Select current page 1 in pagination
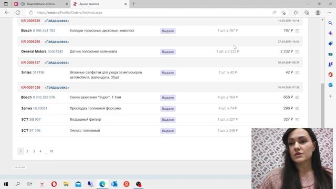Screen dimensions: 336x189 (20, 151)
